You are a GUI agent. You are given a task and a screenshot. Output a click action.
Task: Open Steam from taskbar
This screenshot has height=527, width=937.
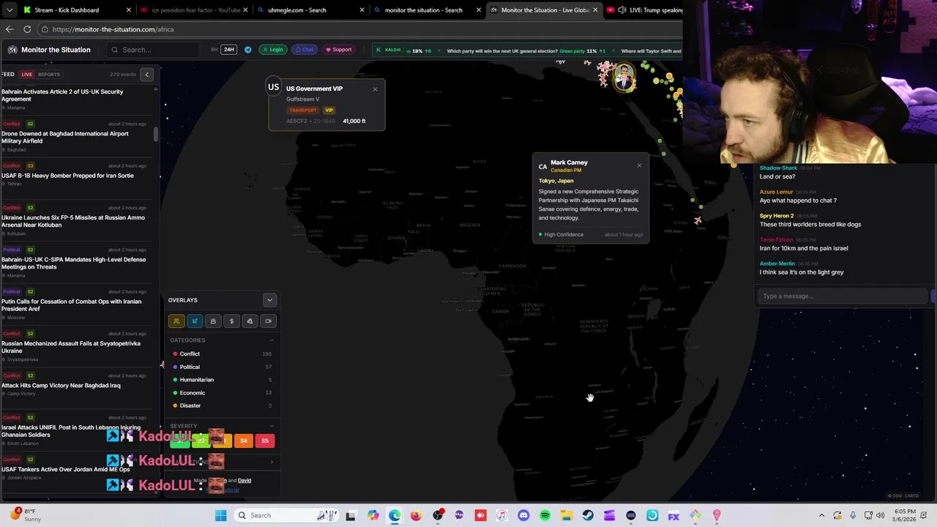[x=588, y=515]
